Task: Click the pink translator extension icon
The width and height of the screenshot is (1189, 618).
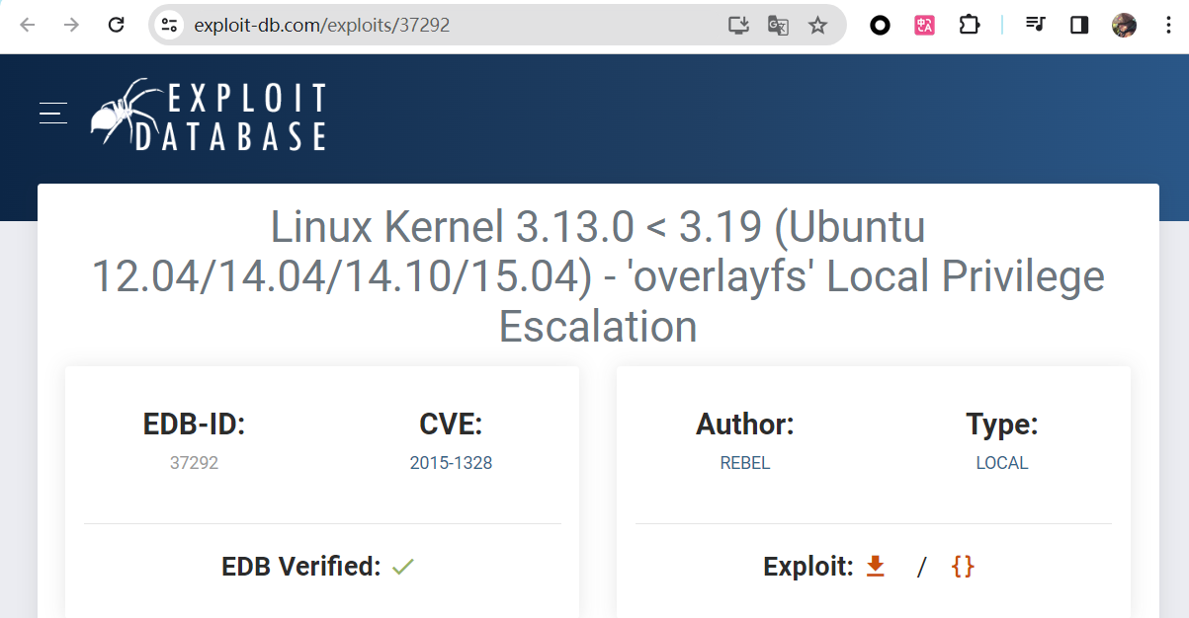Action: coord(924,25)
